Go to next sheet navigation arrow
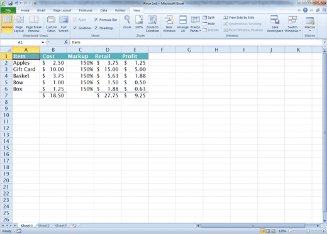The image size is (327, 234). tap(11, 226)
